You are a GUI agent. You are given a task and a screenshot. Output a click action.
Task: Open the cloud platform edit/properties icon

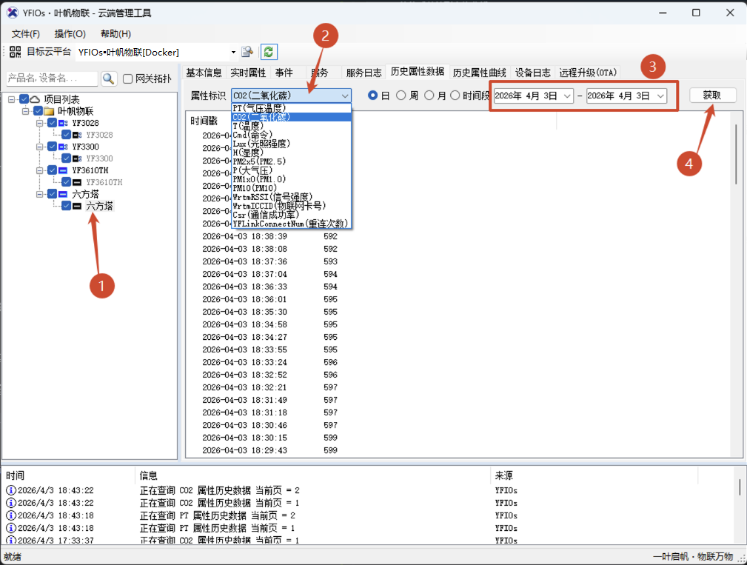click(247, 52)
